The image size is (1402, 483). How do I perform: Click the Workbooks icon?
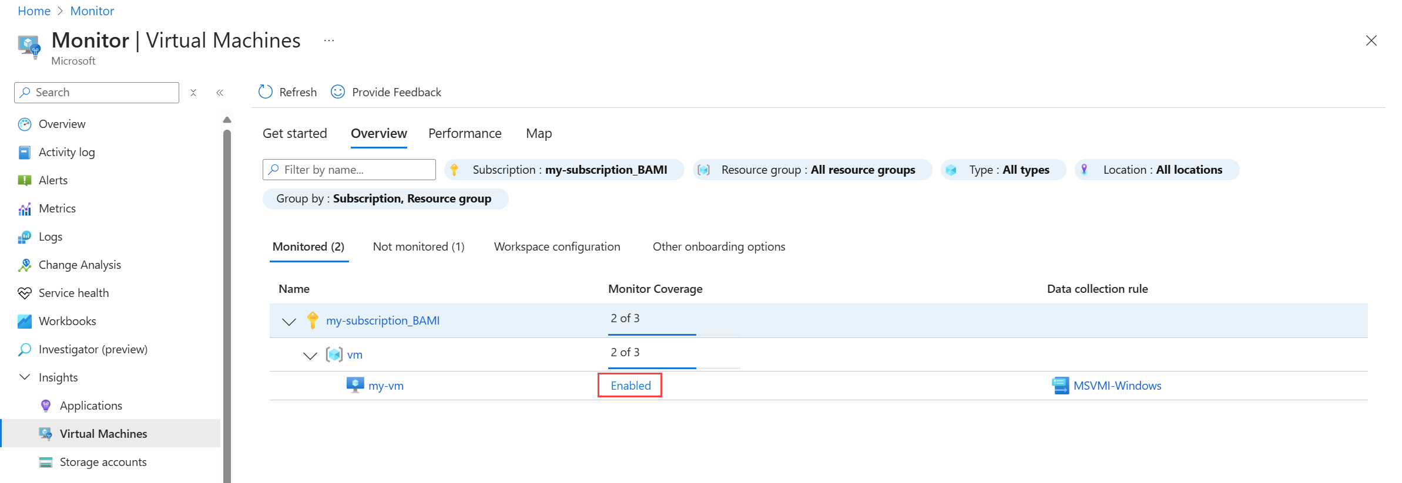tap(25, 321)
